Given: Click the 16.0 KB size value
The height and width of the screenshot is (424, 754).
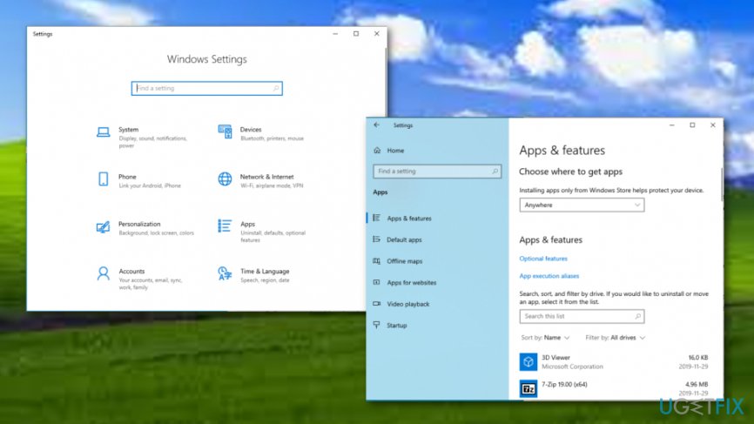Looking at the screenshot, I should pos(698,358).
